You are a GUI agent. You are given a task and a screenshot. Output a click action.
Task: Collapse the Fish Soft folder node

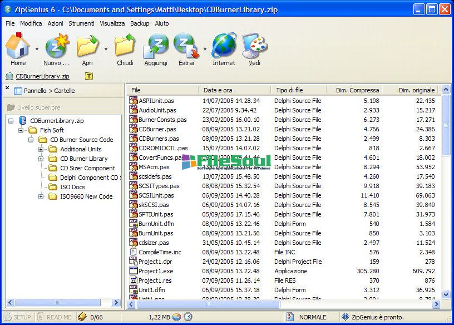tap(21, 130)
